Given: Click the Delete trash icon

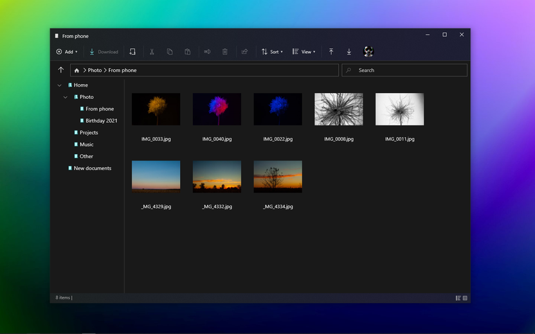Looking at the screenshot, I should coord(225,52).
